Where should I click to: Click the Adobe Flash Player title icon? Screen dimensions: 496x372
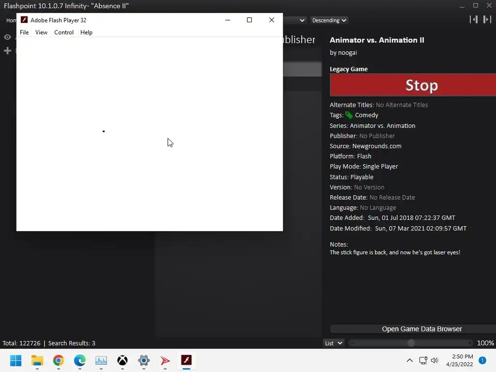(24, 20)
